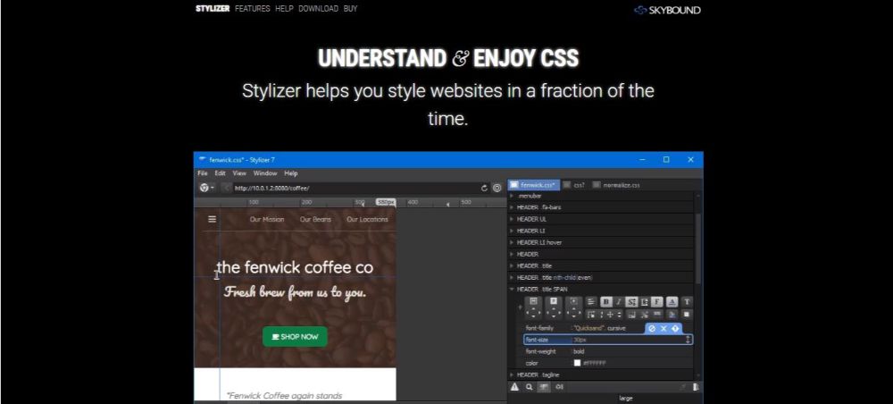
Task: Click the font-weight value bold
Action: point(579,351)
